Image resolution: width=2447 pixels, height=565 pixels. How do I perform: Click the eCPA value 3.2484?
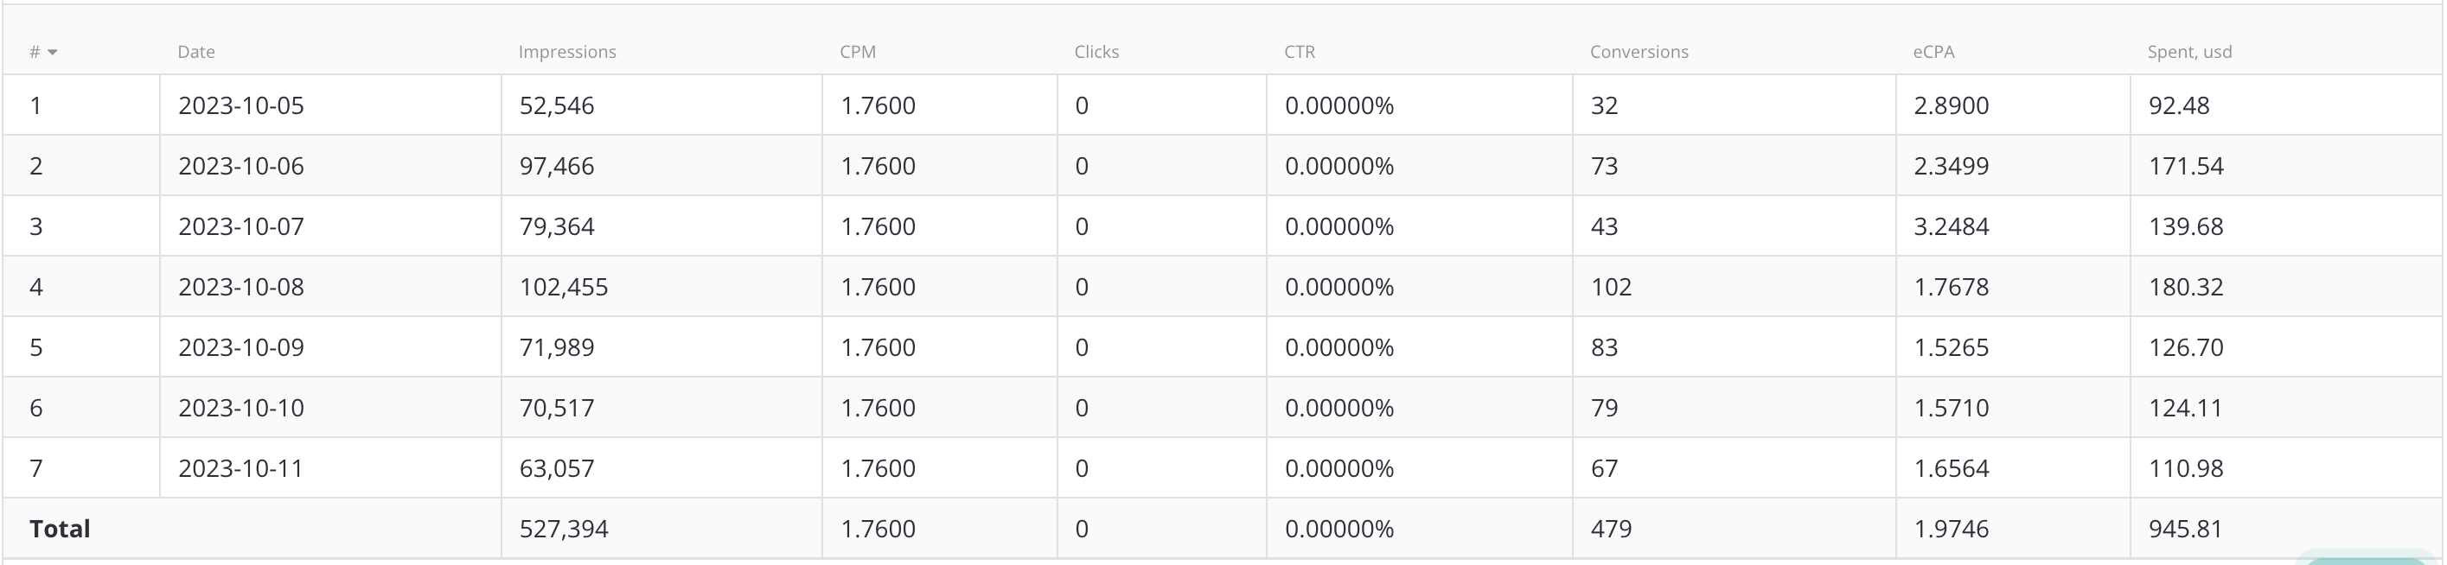tap(1952, 226)
